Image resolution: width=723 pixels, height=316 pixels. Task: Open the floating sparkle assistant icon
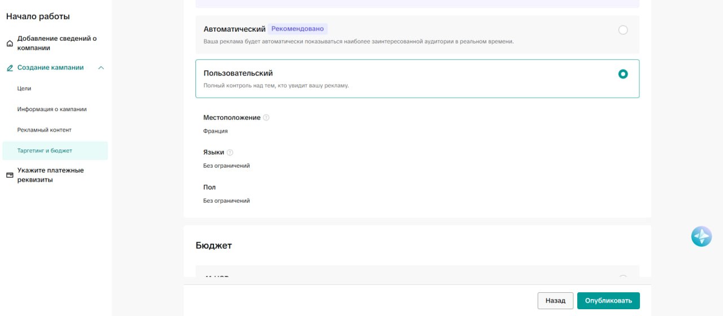[702, 236]
